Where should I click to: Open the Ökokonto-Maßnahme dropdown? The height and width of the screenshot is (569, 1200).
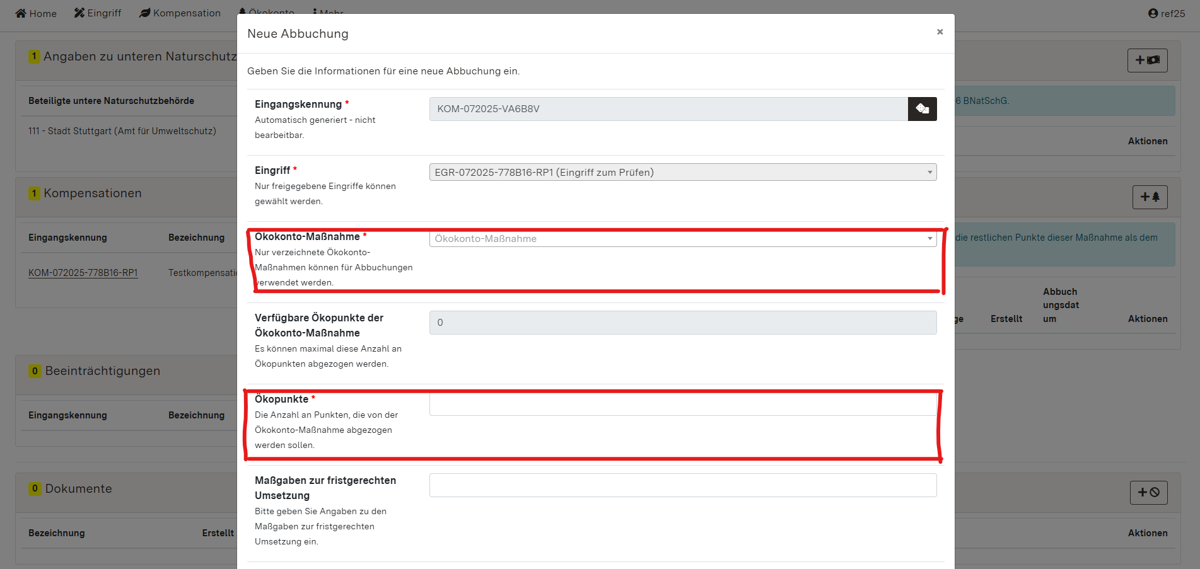coord(682,239)
